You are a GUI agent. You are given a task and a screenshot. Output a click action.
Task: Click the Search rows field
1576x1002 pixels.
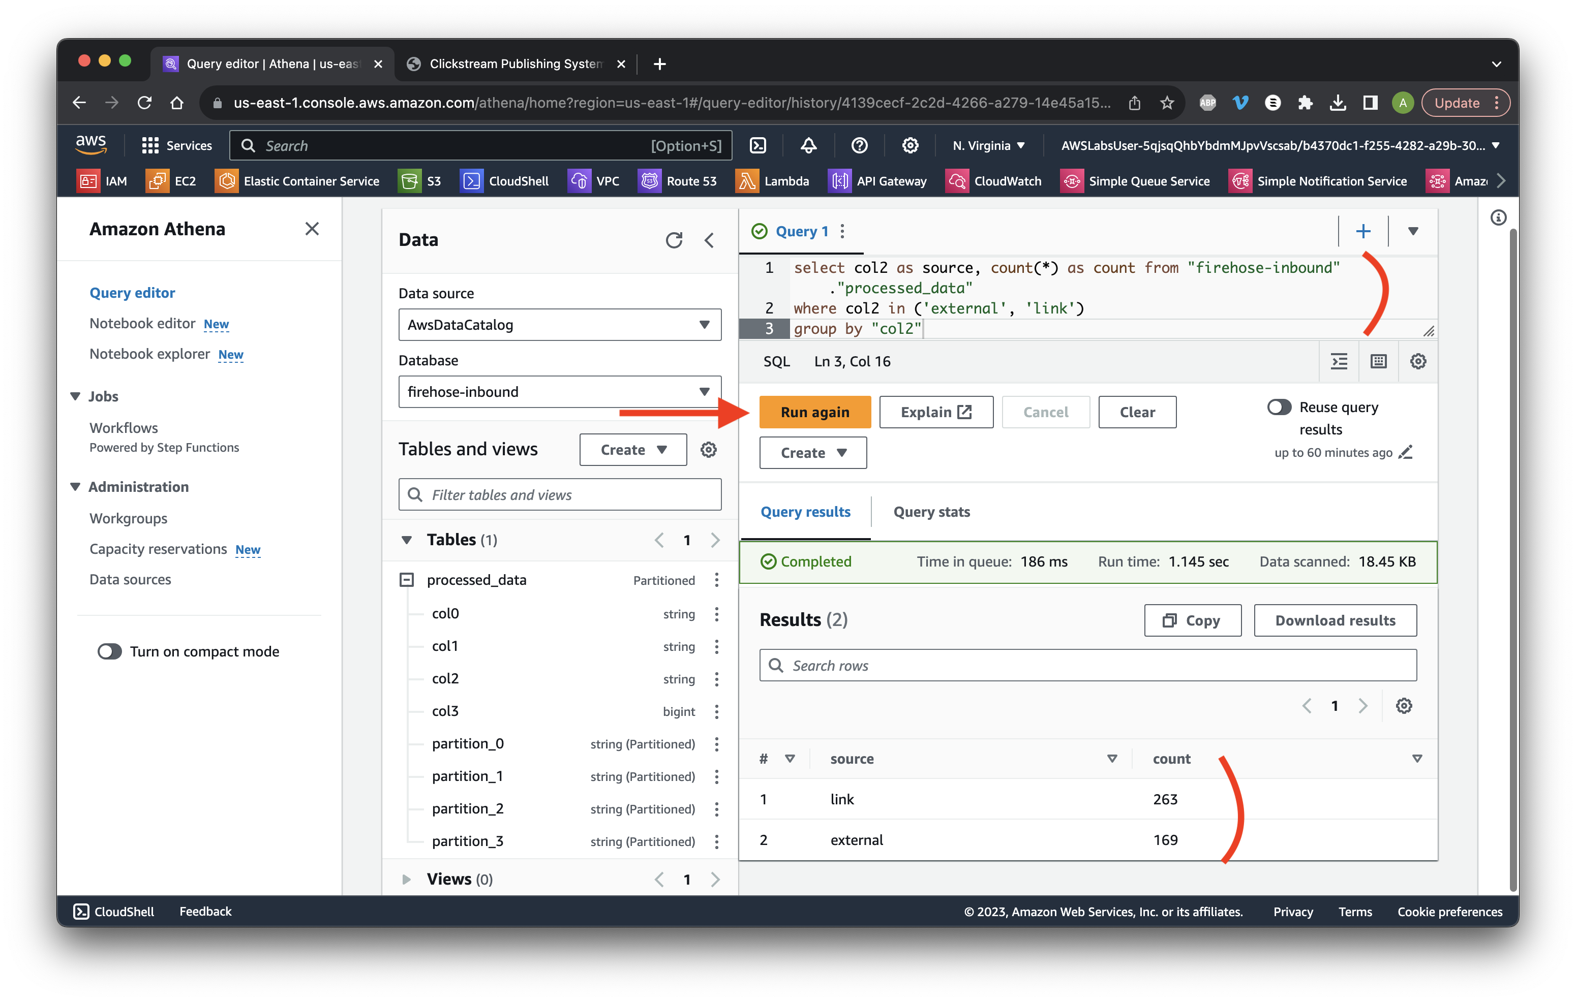point(1088,665)
